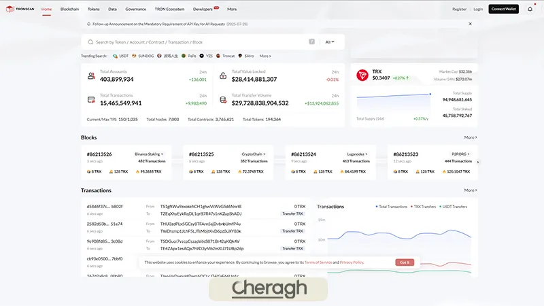The image size is (544, 306).
Task: Click the $Afro trending token icon
Action: pyautogui.click(x=240, y=56)
